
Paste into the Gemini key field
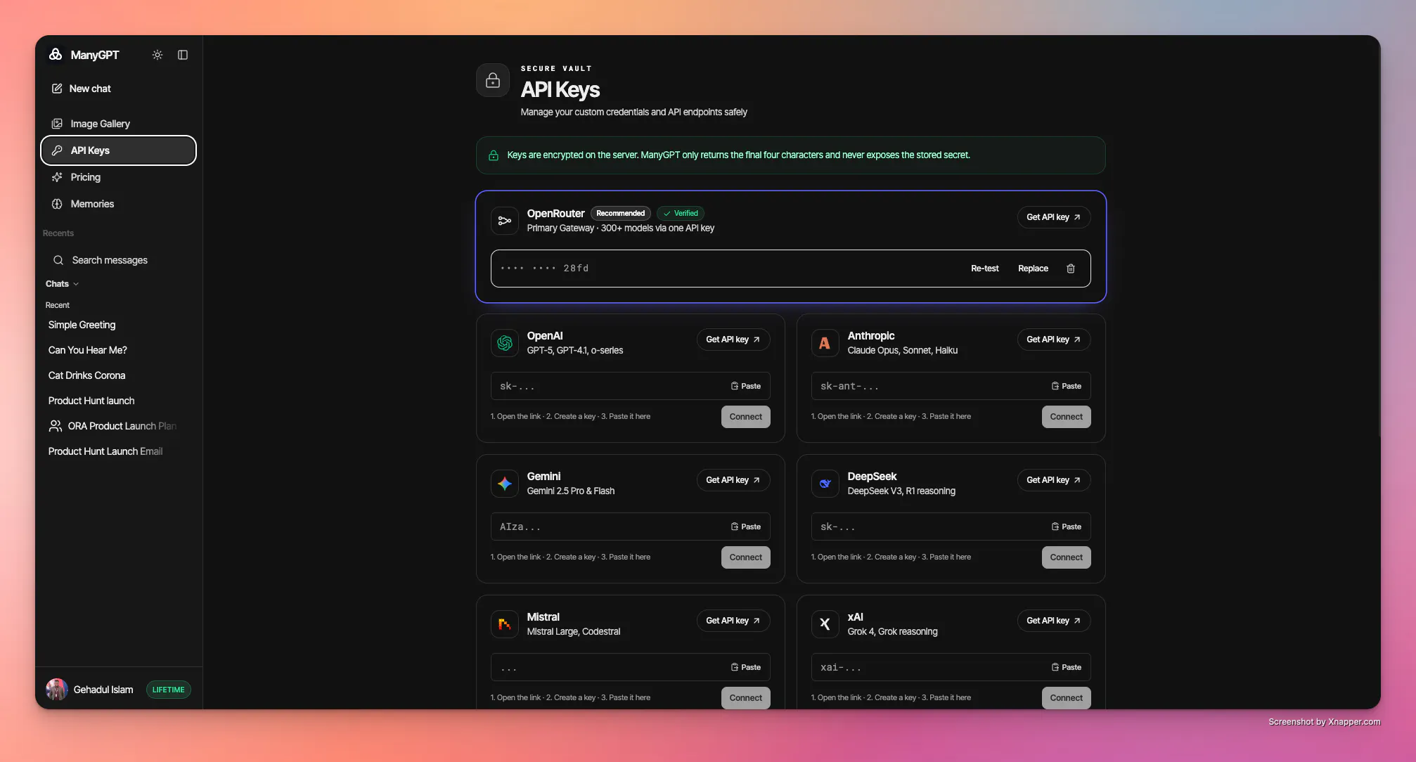tap(746, 527)
